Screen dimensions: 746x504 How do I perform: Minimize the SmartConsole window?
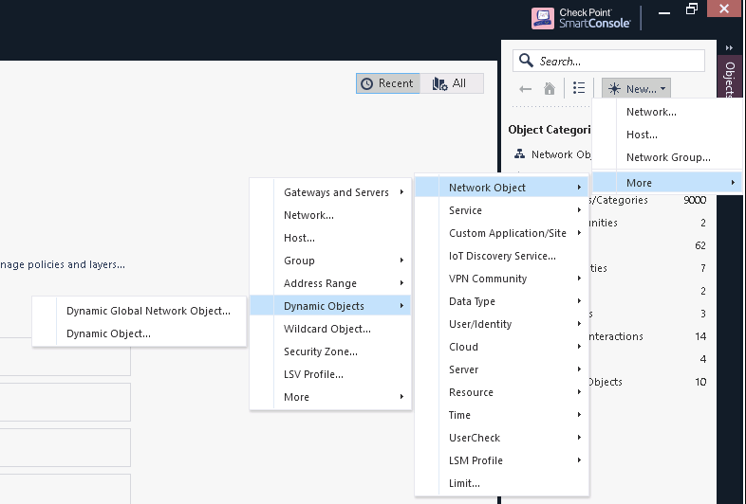(x=664, y=13)
